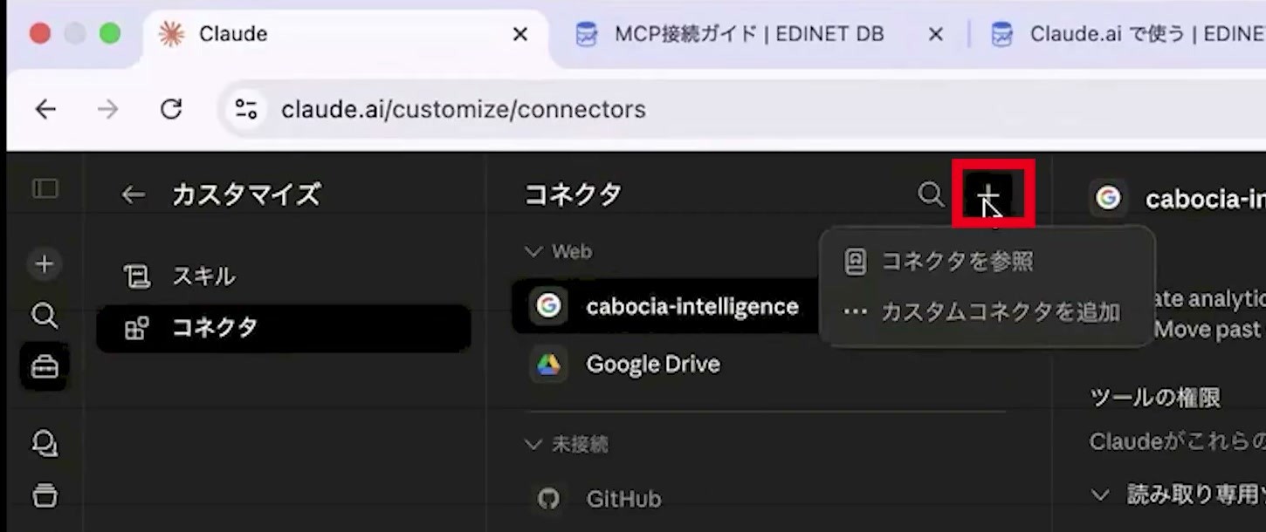
Task: Open the customize toolbox icon in sidebar
Action: (45, 368)
